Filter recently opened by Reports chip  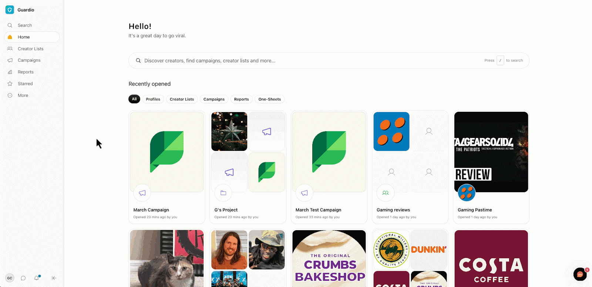pos(241,99)
